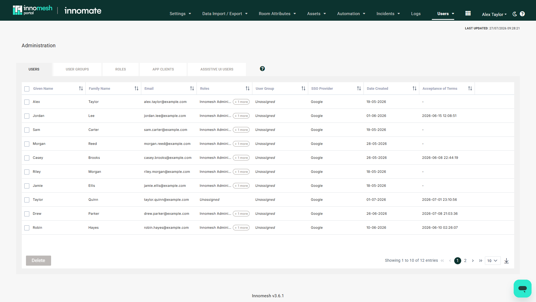Toggle select-all checkbox in table header
The image size is (536, 302).
[27, 89]
